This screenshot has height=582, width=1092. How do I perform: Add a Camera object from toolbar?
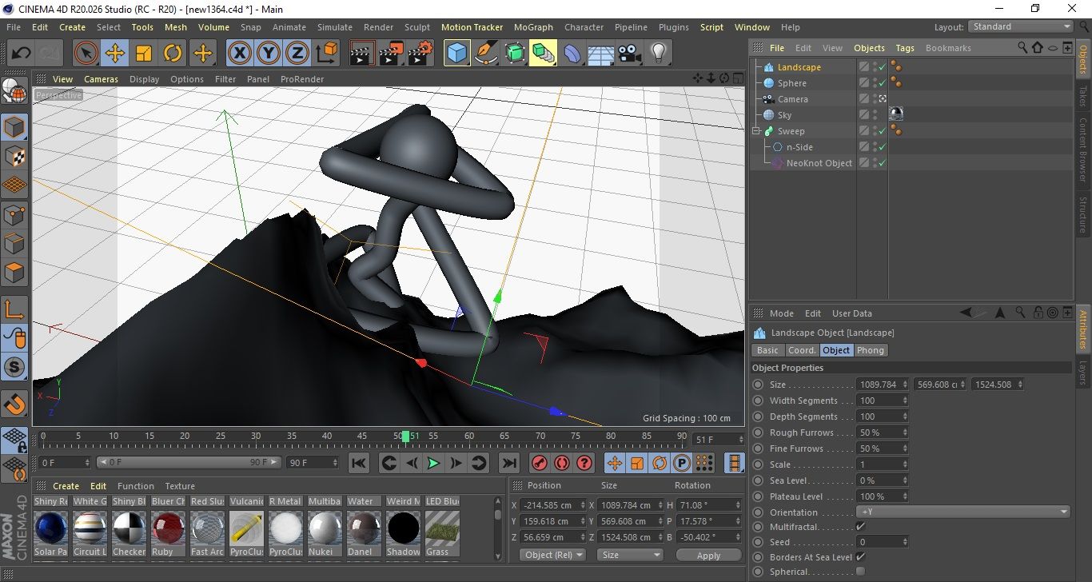coord(629,54)
